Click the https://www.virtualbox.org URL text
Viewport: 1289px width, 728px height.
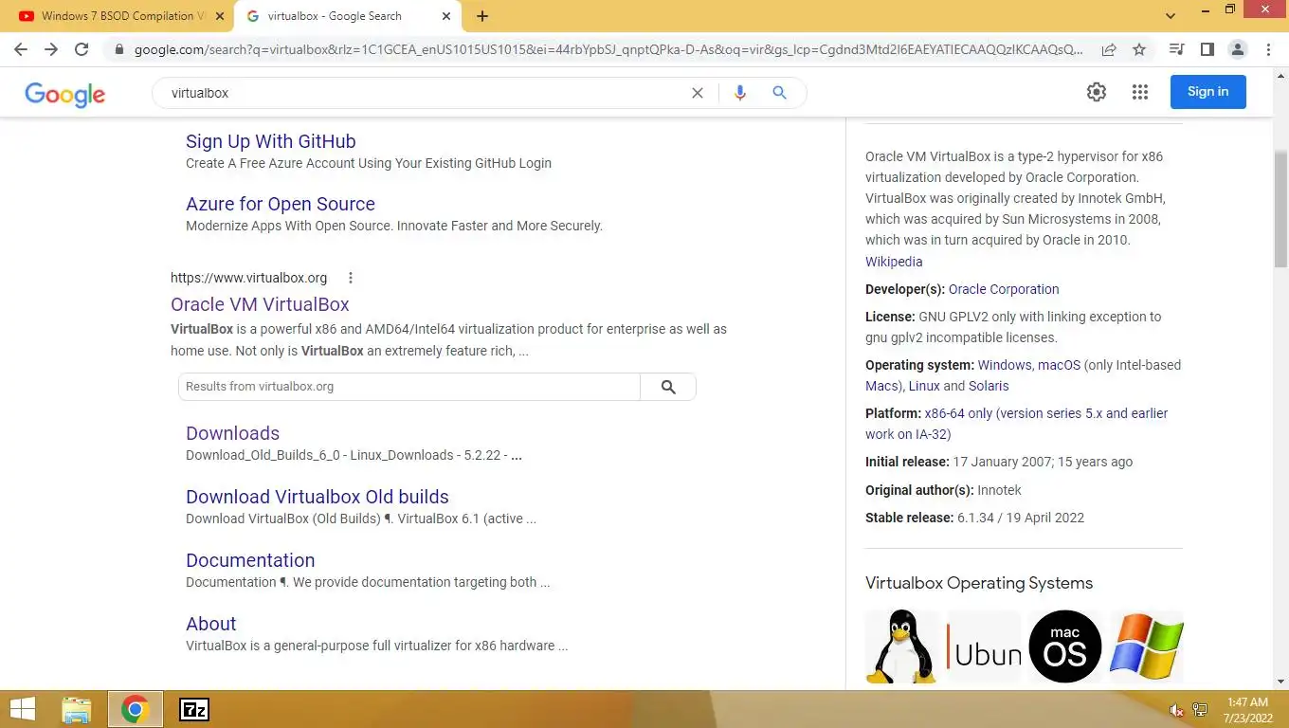tap(248, 278)
